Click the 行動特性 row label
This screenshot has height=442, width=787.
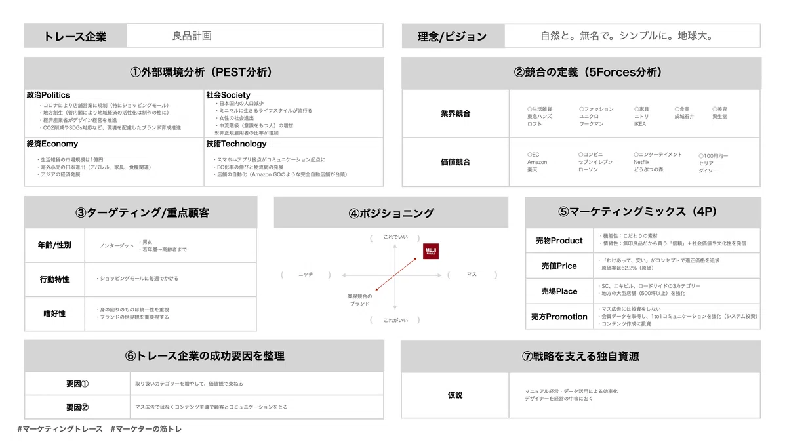pyautogui.click(x=54, y=279)
